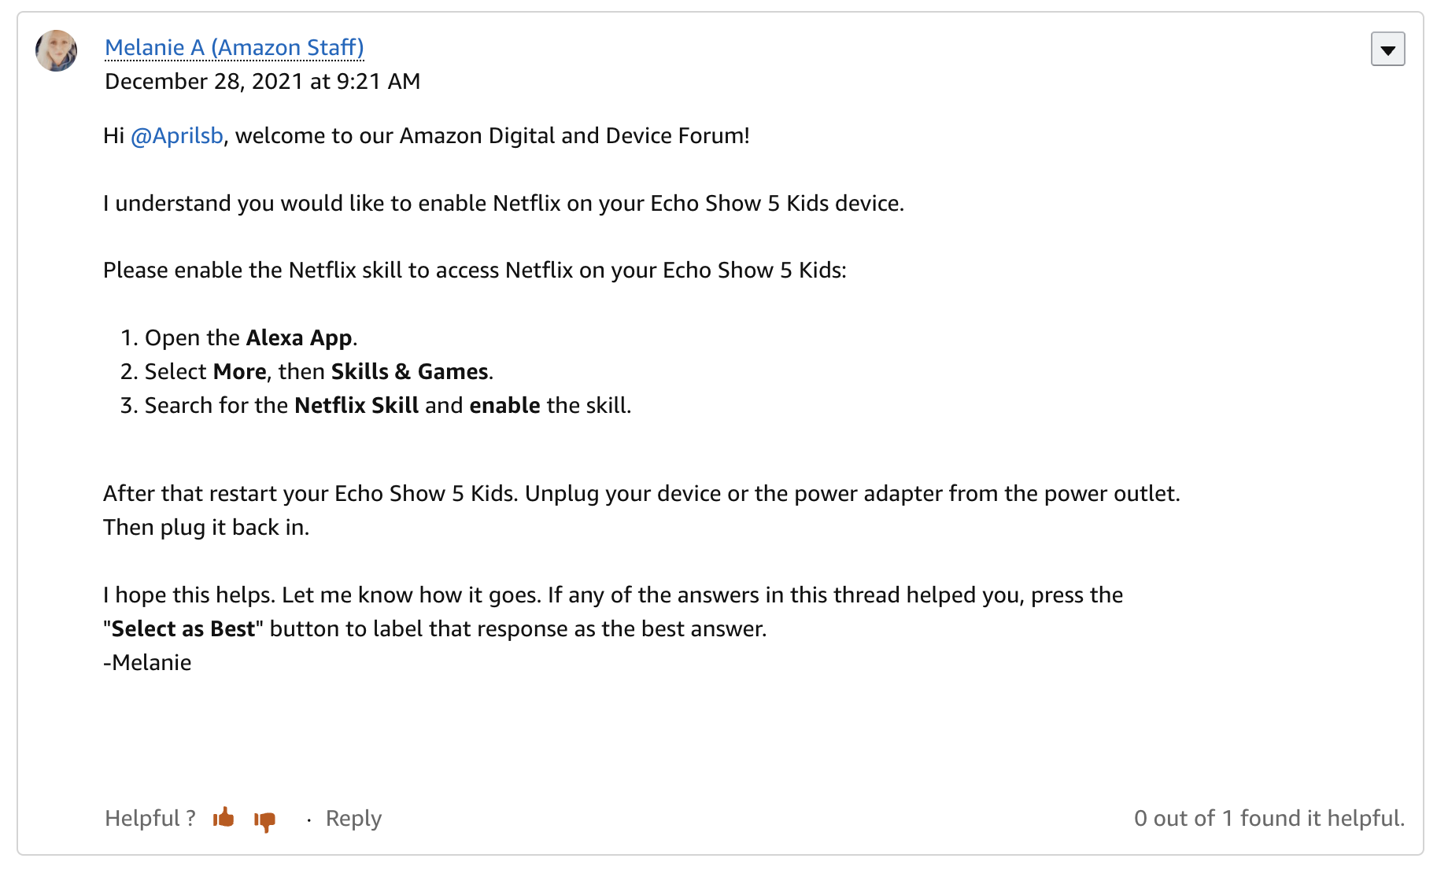Click the "-Melanie" signature line
The width and height of the screenshot is (1437, 873).
147,663
